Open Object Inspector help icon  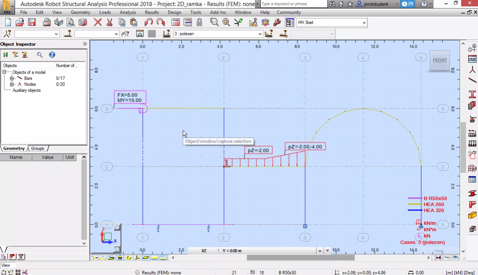(52, 55)
